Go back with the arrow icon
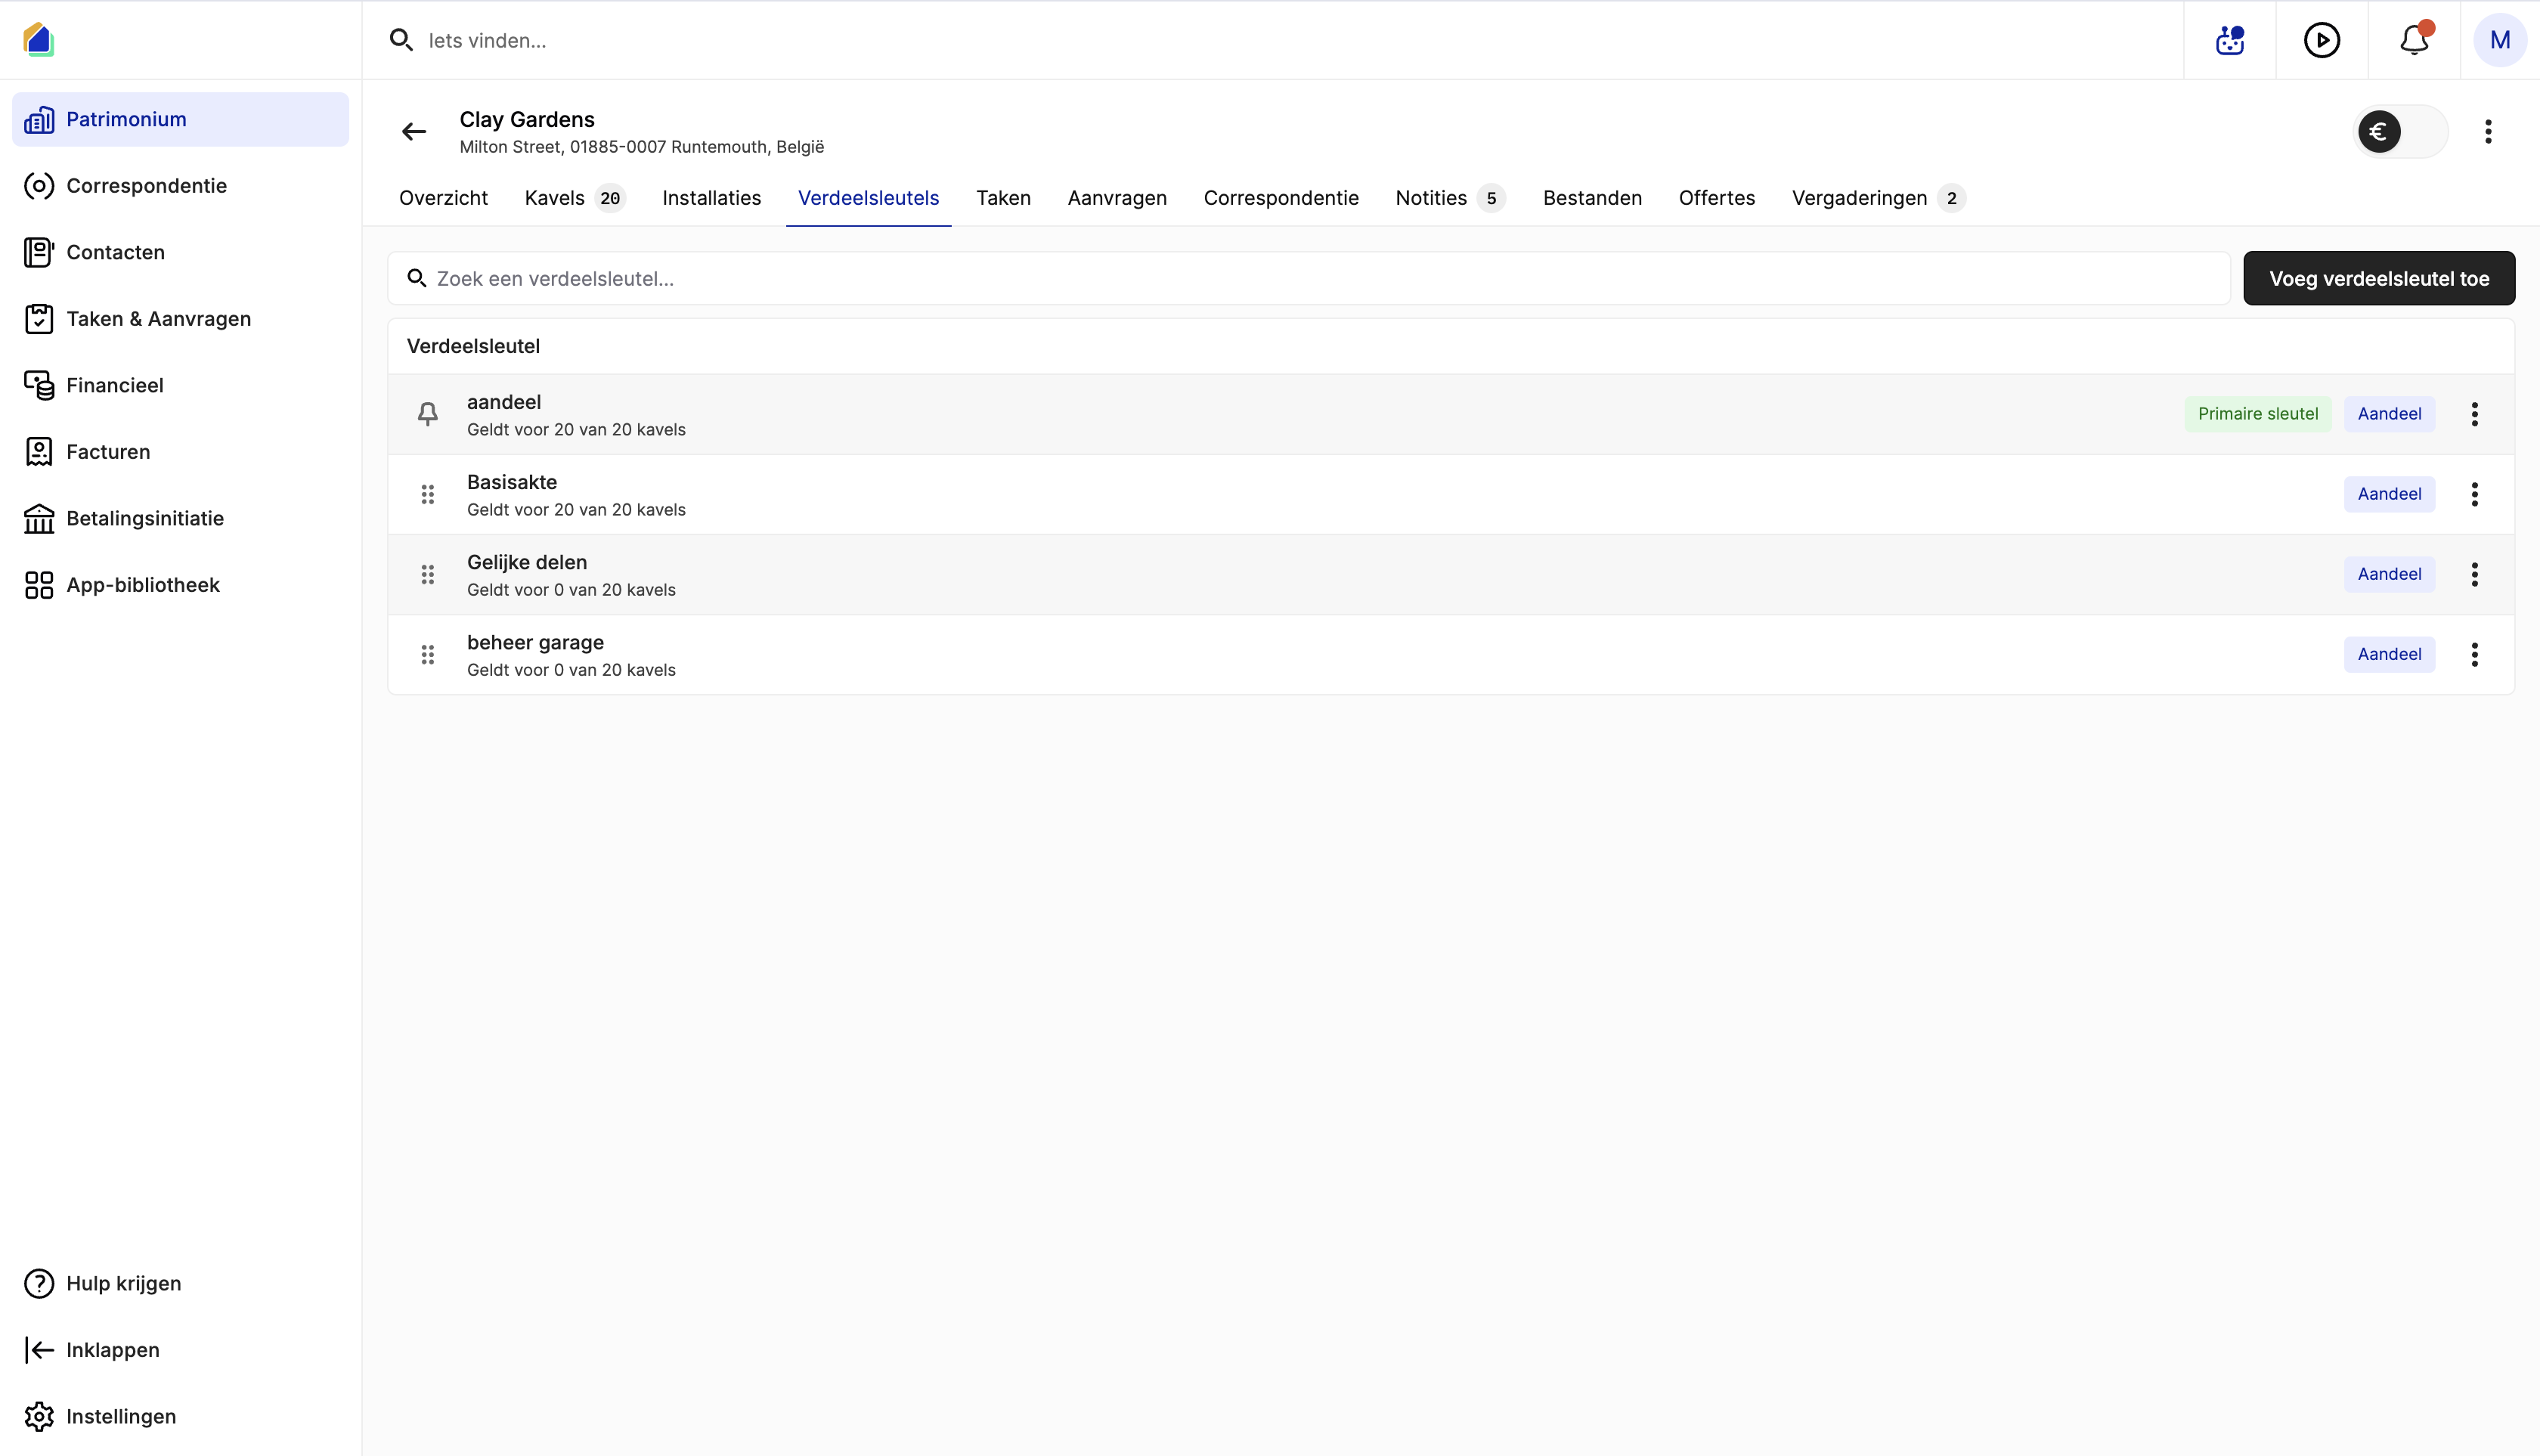The height and width of the screenshot is (1456, 2540). pyautogui.click(x=414, y=132)
